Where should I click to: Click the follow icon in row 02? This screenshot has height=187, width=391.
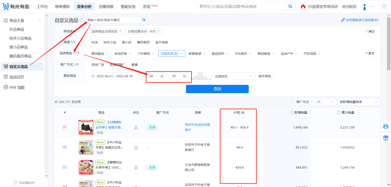(136, 148)
